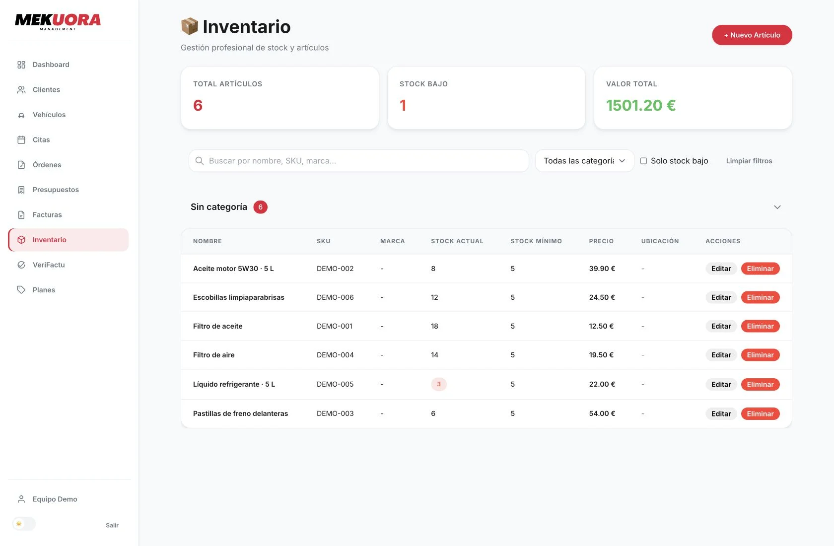
Task: Open the Todas las categorías dropdown
Action: 585,161
